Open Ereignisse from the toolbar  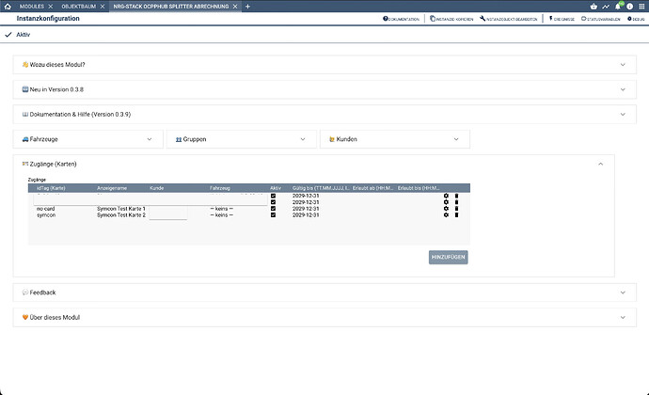pyautogui.click(x=562, y=19)
